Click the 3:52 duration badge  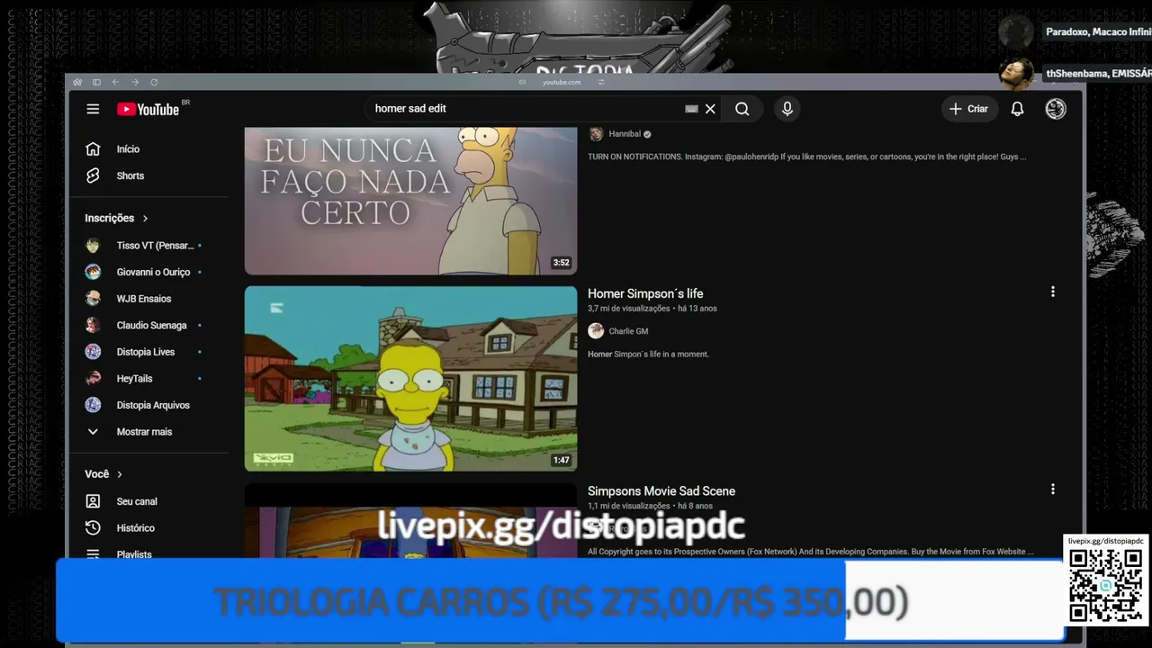pyautogui.click(x=562, y=263)
